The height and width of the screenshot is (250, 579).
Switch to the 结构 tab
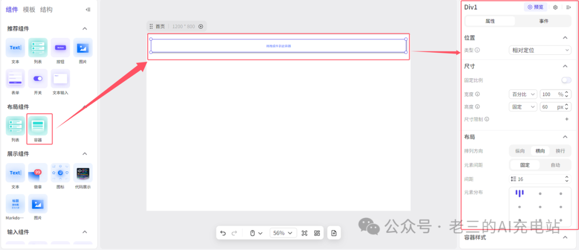pyautogui.click(x=46, y=10)
